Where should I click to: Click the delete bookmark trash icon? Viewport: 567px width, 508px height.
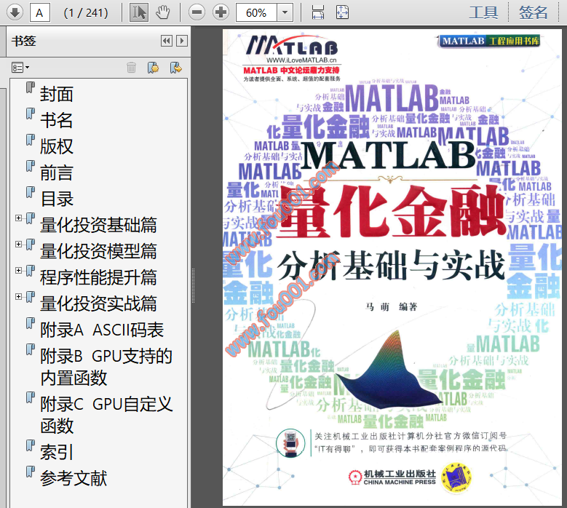tap(131, 68)
